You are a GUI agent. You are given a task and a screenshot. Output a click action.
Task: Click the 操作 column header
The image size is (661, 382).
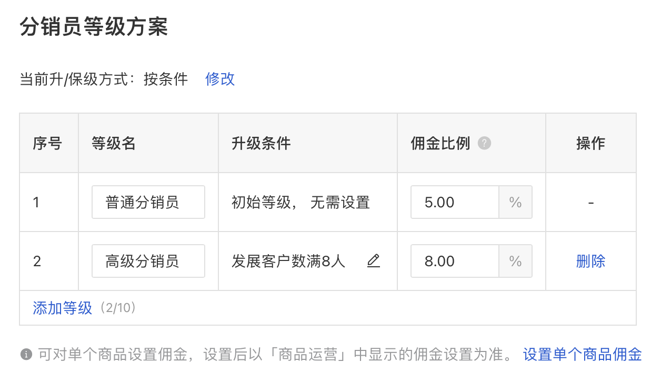coord(590,143)
